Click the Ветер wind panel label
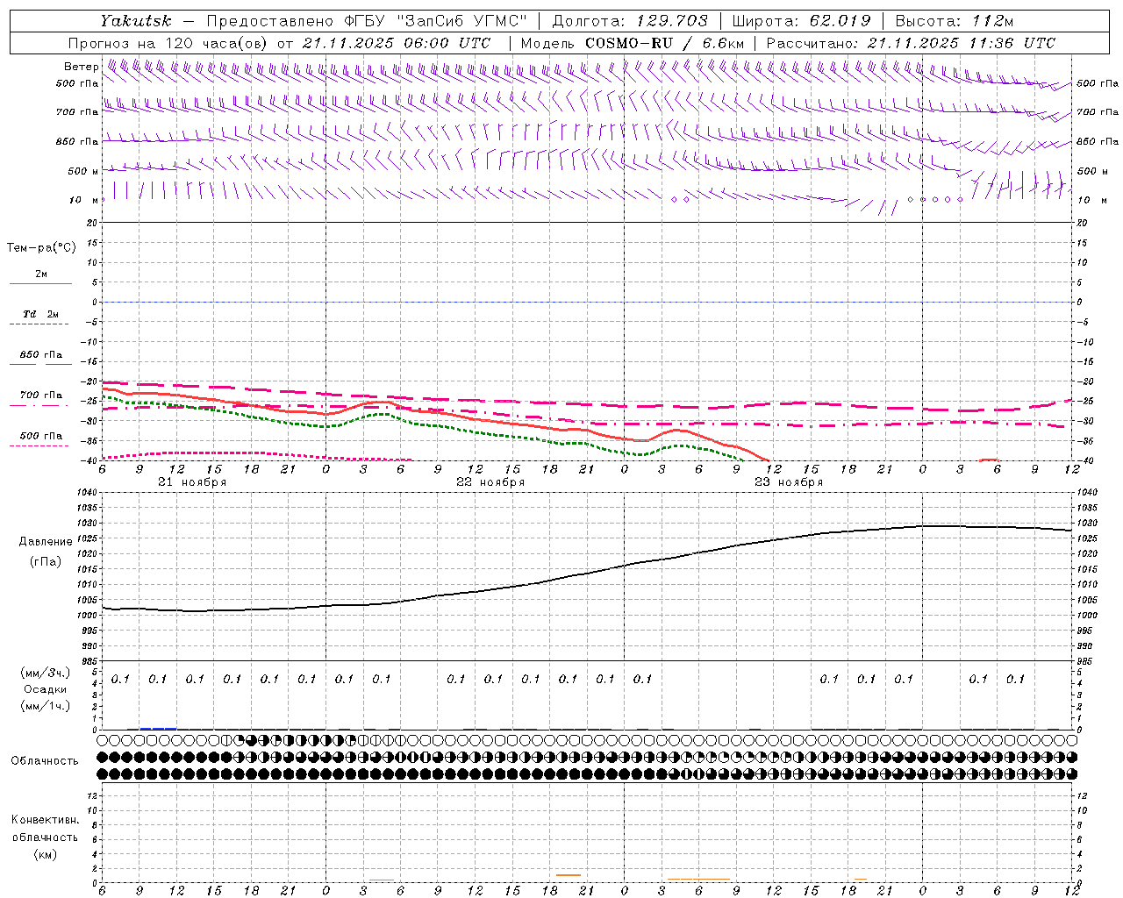The height and width of the screenshot is (898, 1123). click(82, 67)
